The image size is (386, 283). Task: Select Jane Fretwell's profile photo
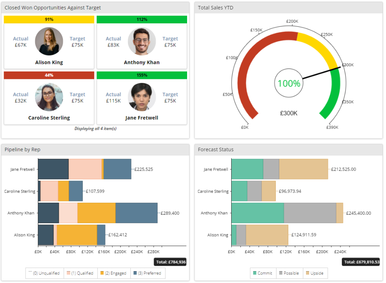tap(142, 97)
